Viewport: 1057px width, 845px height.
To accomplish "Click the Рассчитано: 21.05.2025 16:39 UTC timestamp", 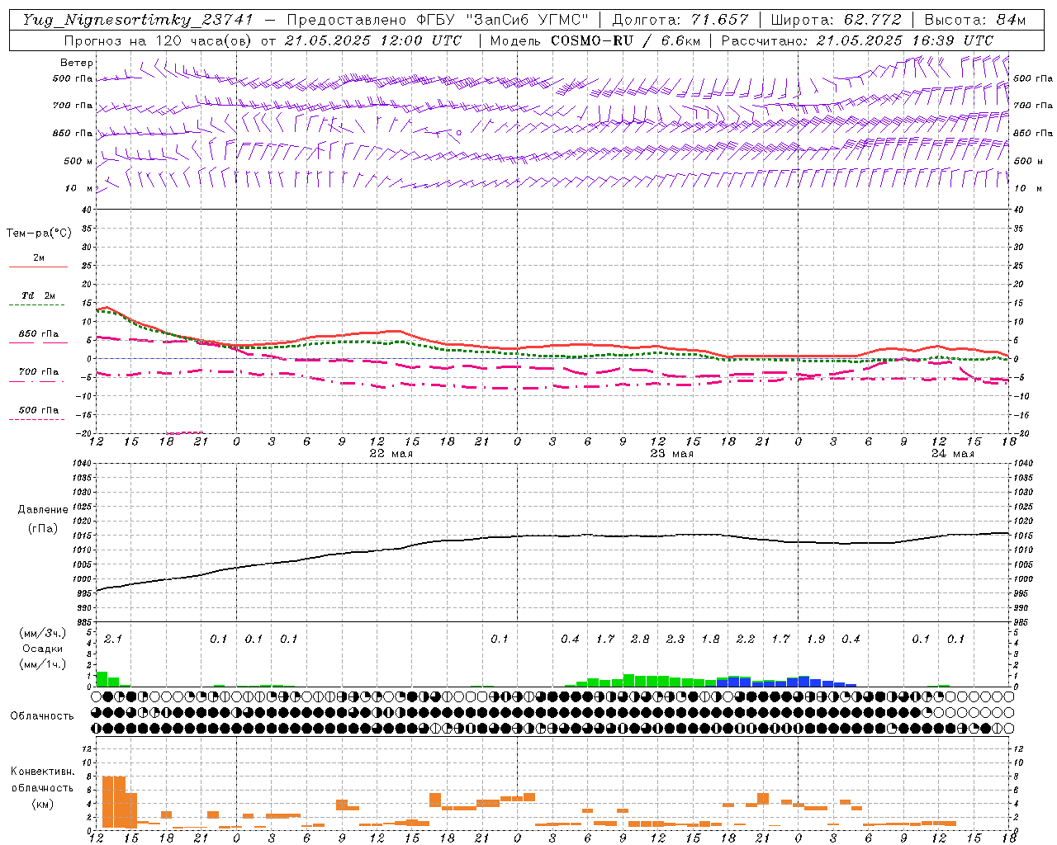I will pos(858,40).
